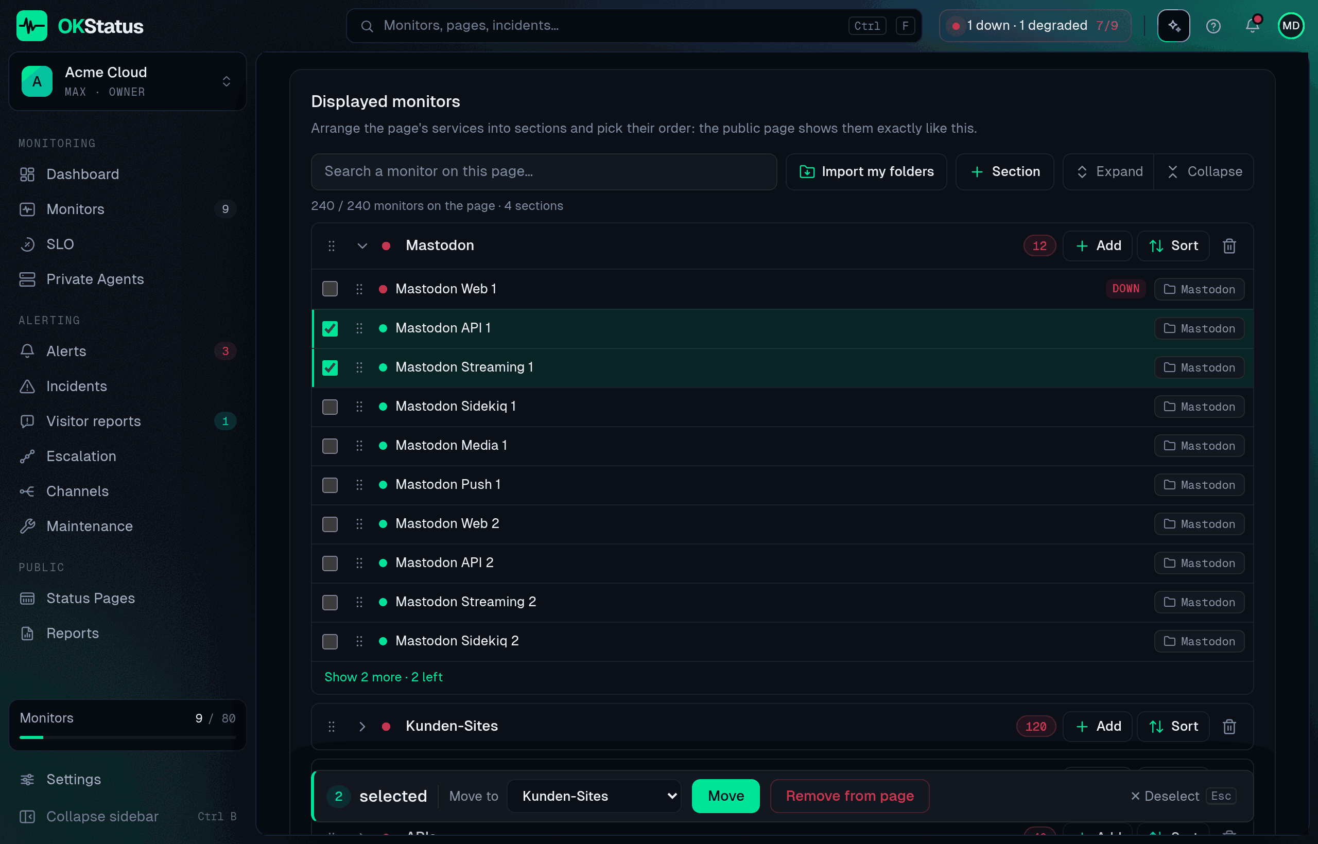
Task: Uncheck the Mastodon Streaming 1 checkbox
Action: 330,367
